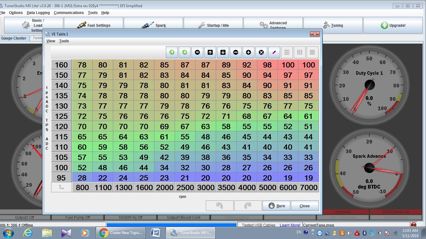The image size is (426, 239).
Task: Open the Data Logging menu
Action: [38, 13]
